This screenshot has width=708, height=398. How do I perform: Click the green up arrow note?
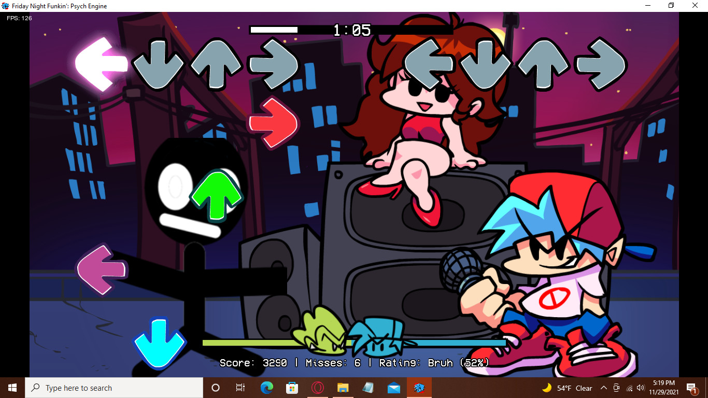click(216, 195)
